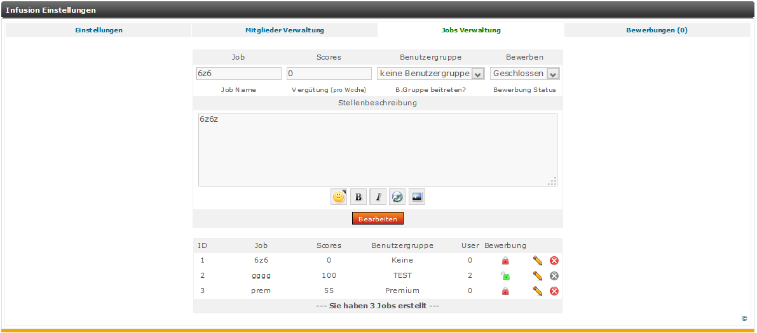Click the copyright symbol link
Screen dimensions: 757x333
click(x=744, y=318)
